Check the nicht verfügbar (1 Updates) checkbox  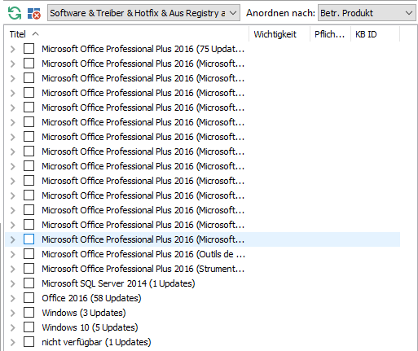coord(29,342)
